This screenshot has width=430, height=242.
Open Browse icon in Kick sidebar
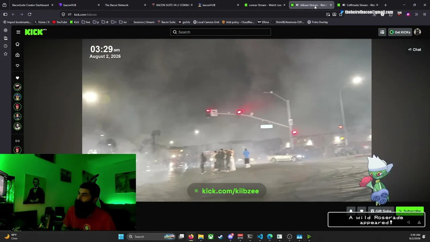pos(17,55)
